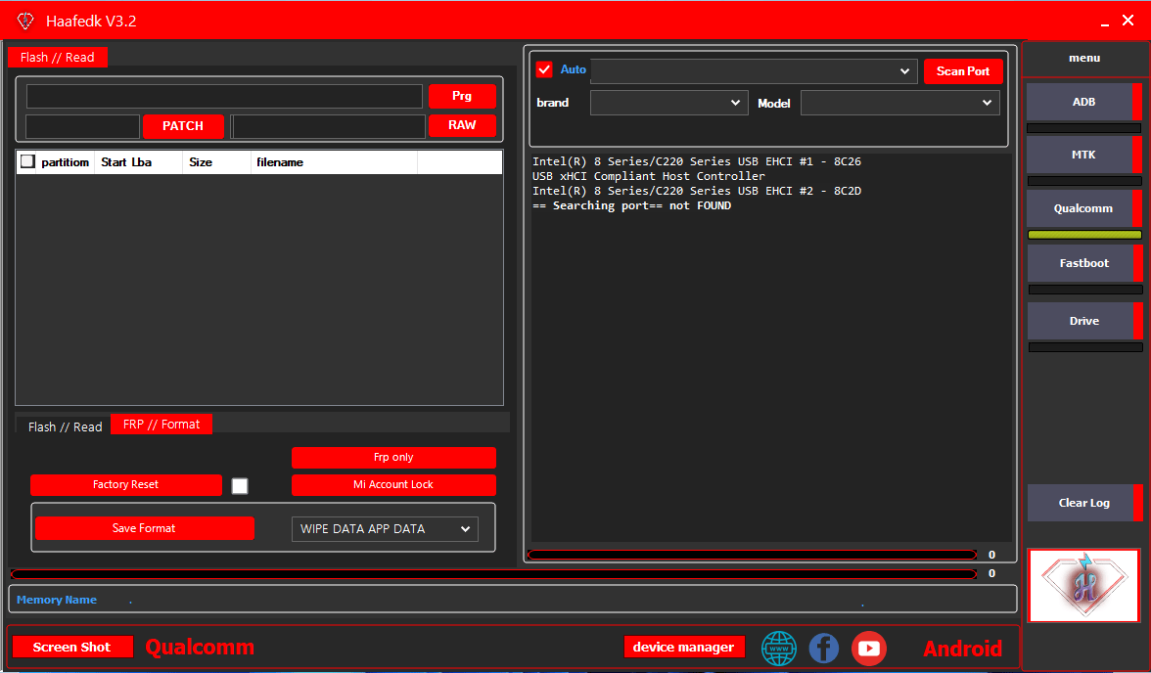
Task: Click the Haafedk diamond logo thumbnail
Action: (1082, 586)
